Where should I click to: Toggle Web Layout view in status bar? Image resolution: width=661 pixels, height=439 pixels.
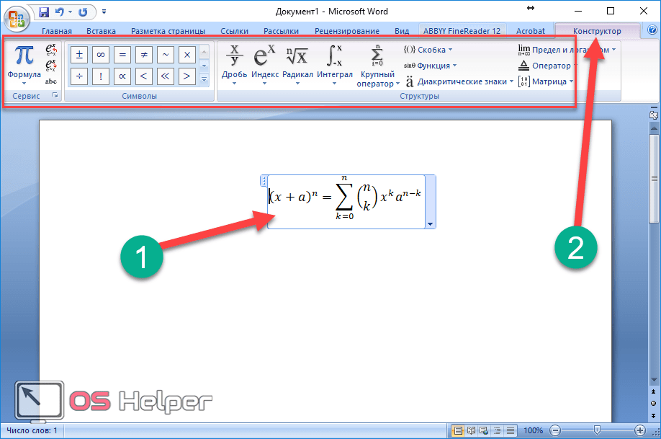483,430
